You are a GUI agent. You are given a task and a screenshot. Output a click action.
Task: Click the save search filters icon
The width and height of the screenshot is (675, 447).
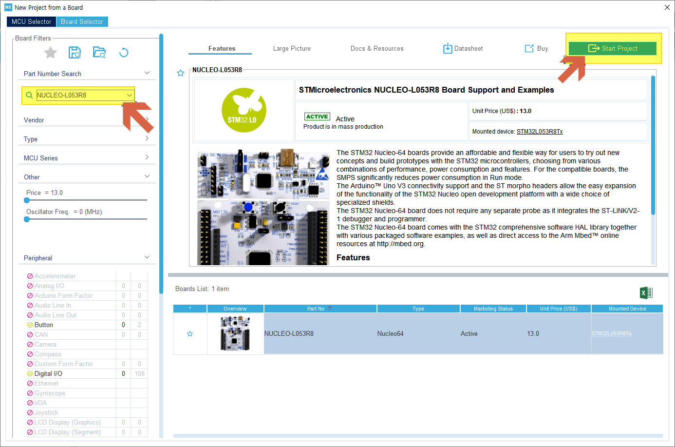[x=75, y=52]
